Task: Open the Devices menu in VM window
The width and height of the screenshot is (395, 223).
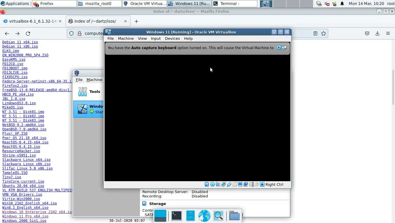Action: [173, 38]
